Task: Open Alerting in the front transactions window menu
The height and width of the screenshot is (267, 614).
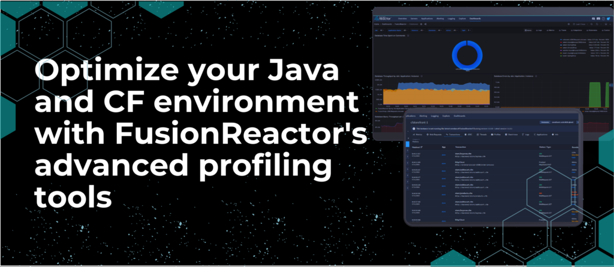Action: point(423,116)
